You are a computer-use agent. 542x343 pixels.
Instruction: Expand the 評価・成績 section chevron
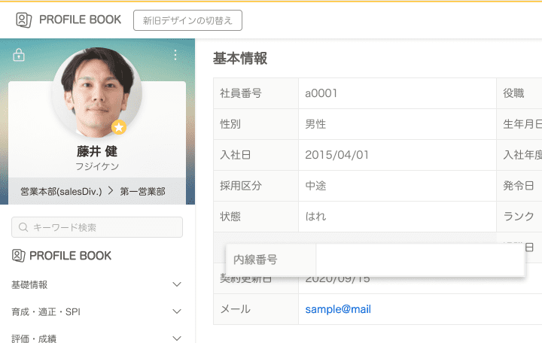click(x=177, y=338)
